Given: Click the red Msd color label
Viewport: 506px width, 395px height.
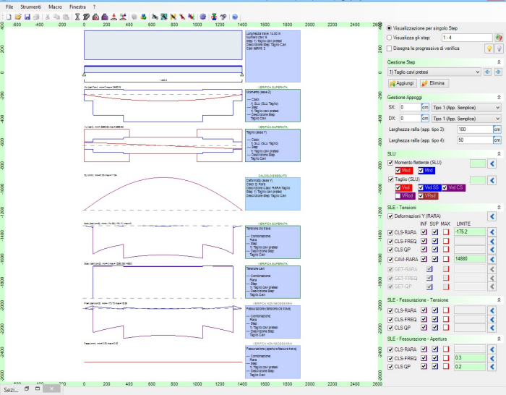Looking at the screenshot, I should pos(406,171).
